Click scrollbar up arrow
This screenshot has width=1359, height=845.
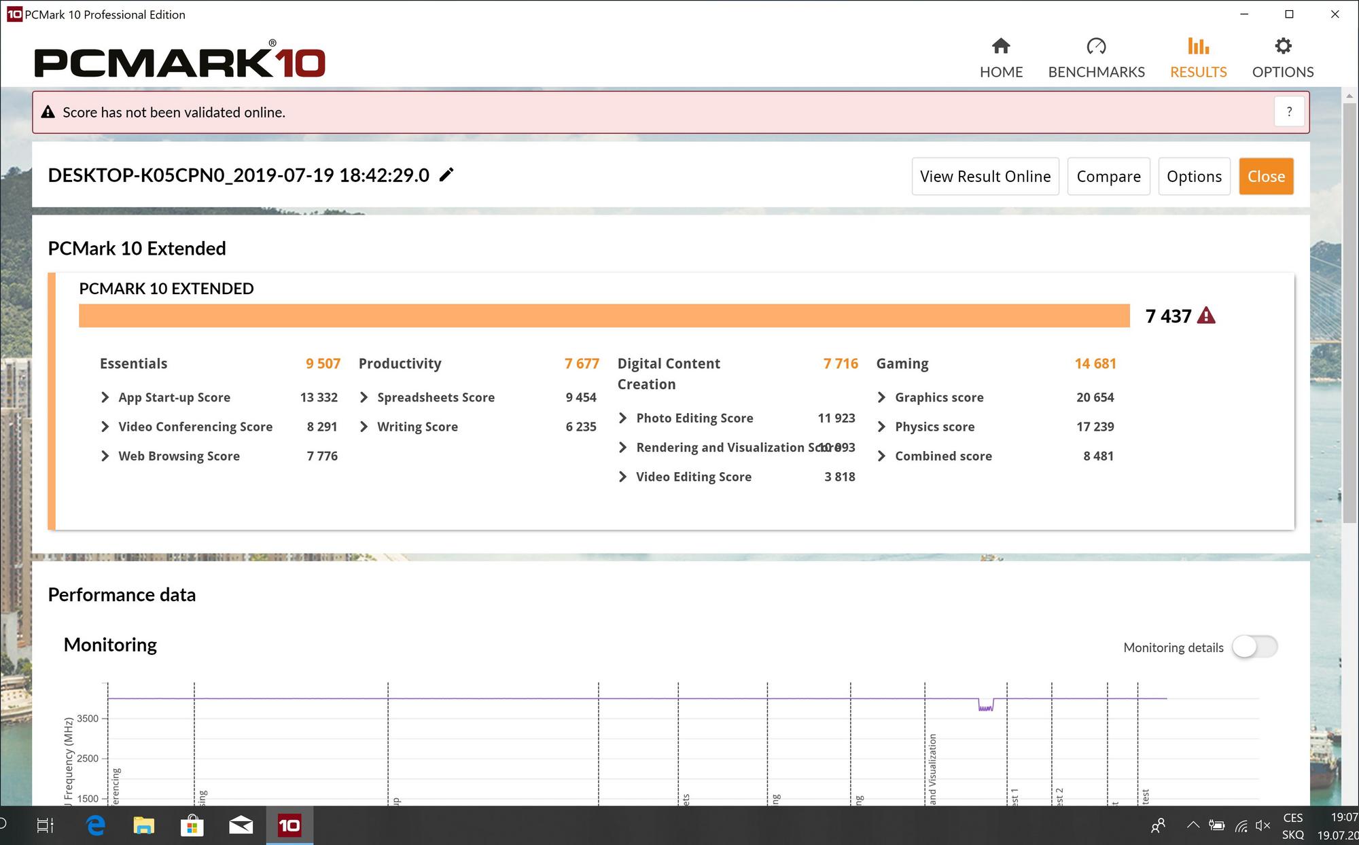pyautogui.click(x=1350, y=96)
